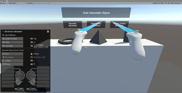Click the dash icon before XR Device Simulator
This screenshot has width=182, height=93.
point(3,31)
